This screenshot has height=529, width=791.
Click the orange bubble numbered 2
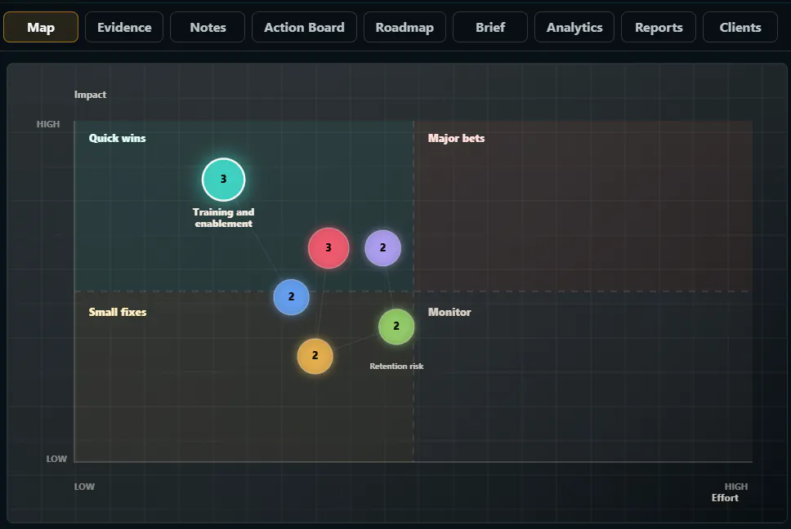(315, 356)
